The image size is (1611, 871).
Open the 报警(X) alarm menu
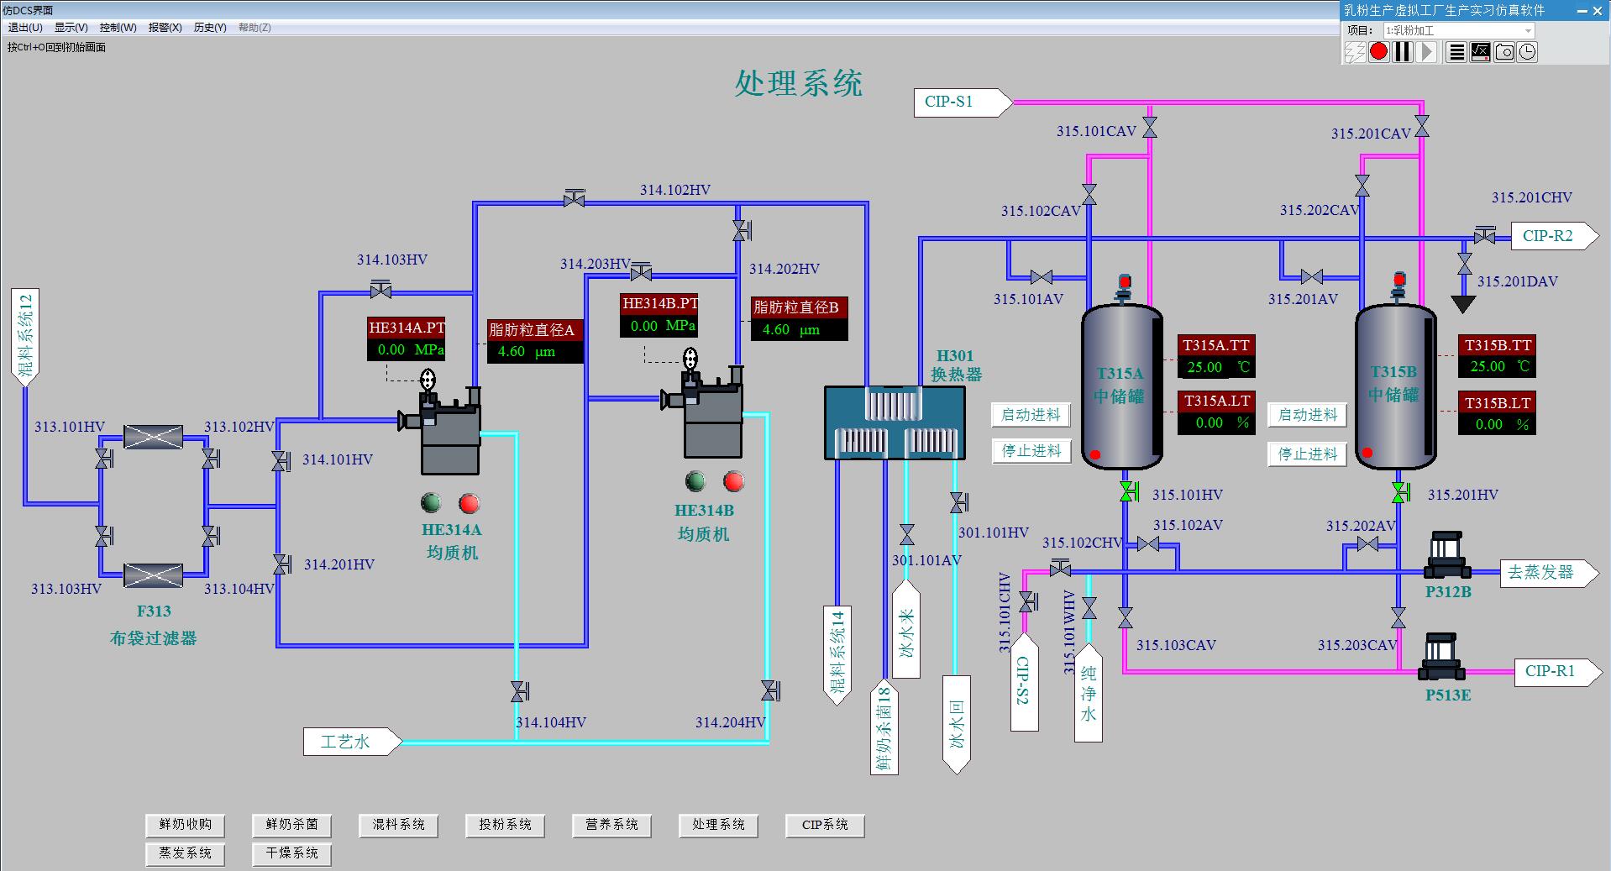(x=165, y=28)
